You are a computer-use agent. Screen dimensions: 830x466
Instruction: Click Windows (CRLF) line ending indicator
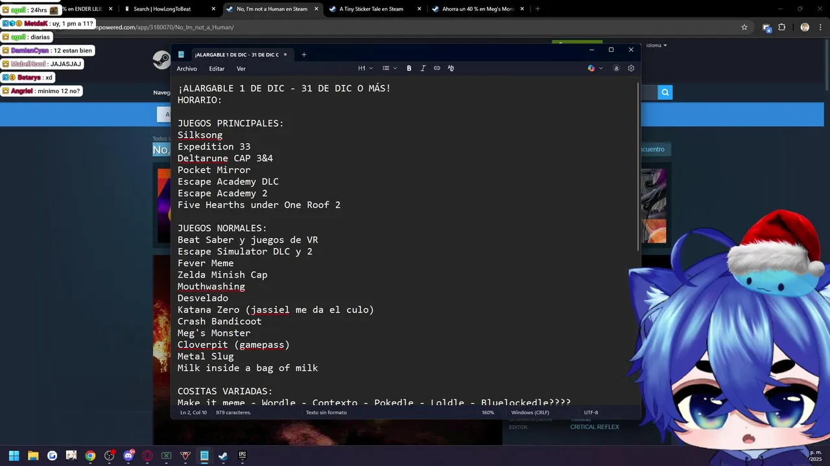click(530, 412)
